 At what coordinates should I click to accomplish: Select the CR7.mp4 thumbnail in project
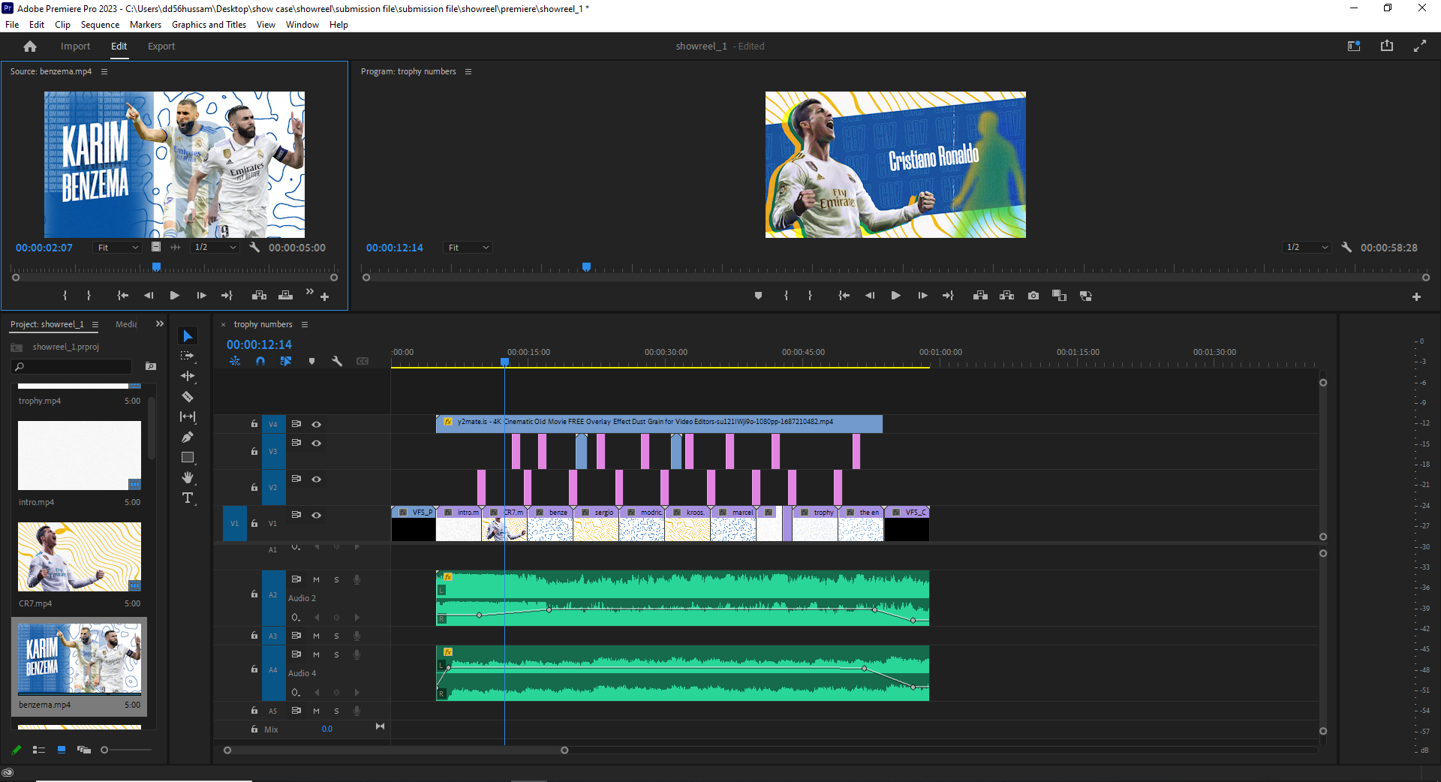click(x=80, y=557)
